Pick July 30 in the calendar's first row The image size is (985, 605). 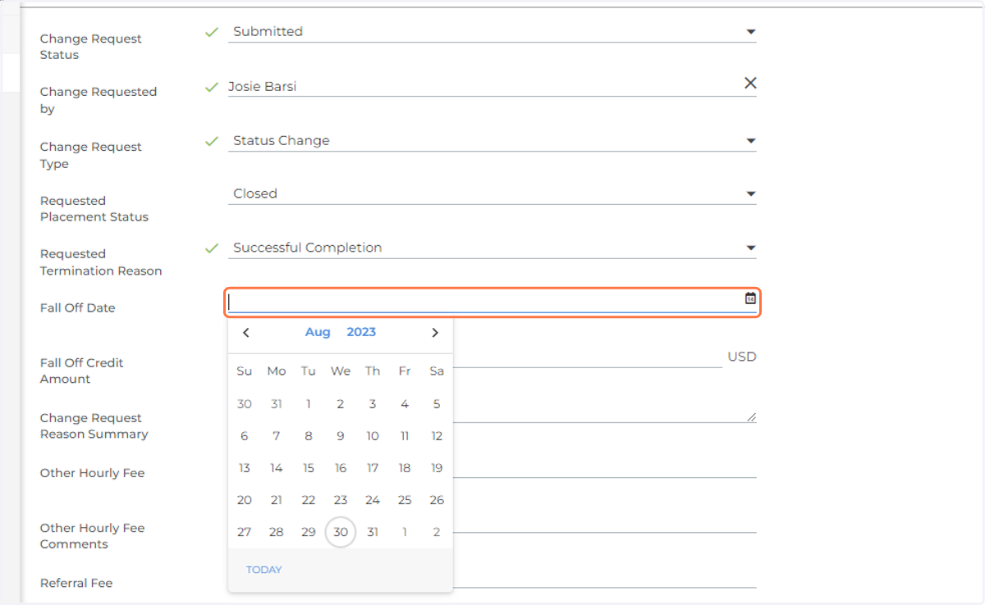245,404
